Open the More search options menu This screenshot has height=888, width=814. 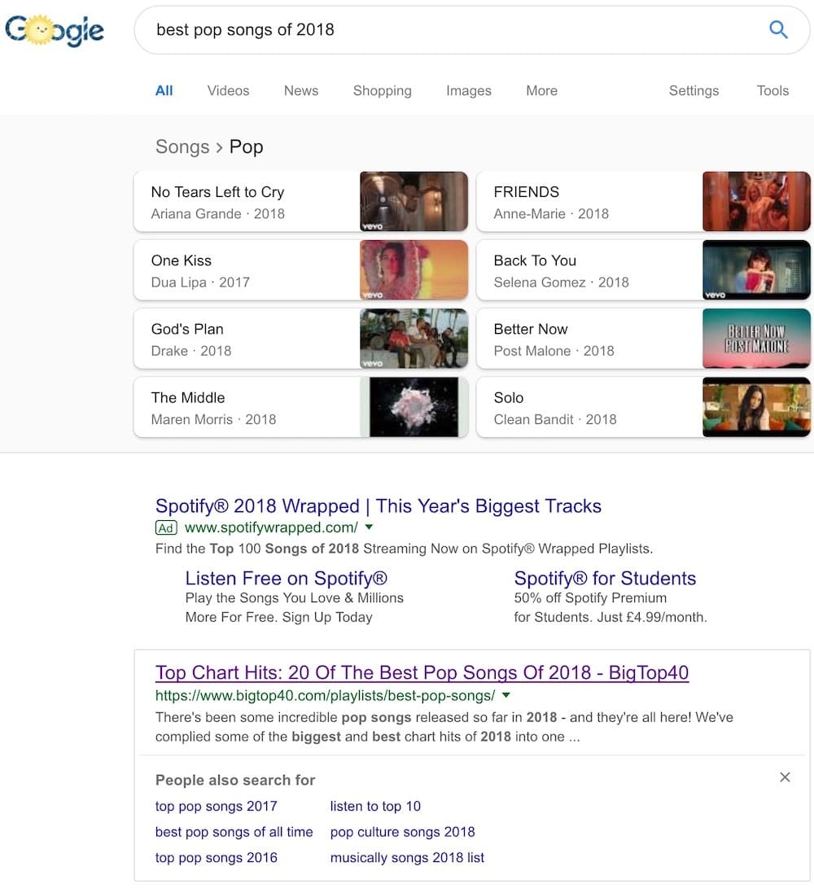point(541,90)
